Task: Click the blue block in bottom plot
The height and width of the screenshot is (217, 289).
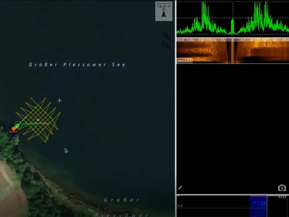Action: (x=258, y=206)
